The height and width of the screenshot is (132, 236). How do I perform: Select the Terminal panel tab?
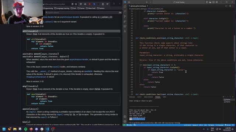pos(158,97)
